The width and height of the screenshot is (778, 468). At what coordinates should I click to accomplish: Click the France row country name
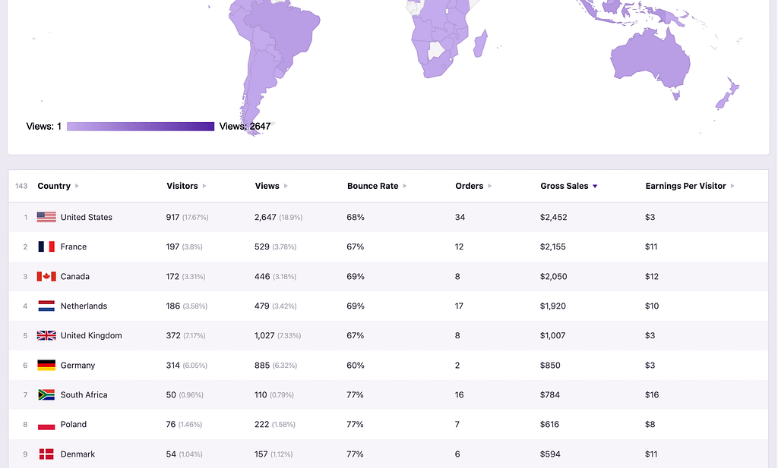tap(74, 247)
